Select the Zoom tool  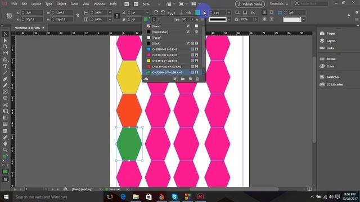(5, 150)
